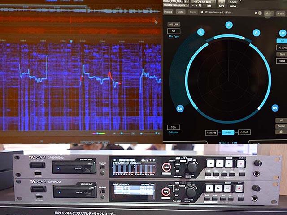Click Record button on DA-6400dp recorder
This screenshot has height=215, width=287.
(x=240, y=164)
